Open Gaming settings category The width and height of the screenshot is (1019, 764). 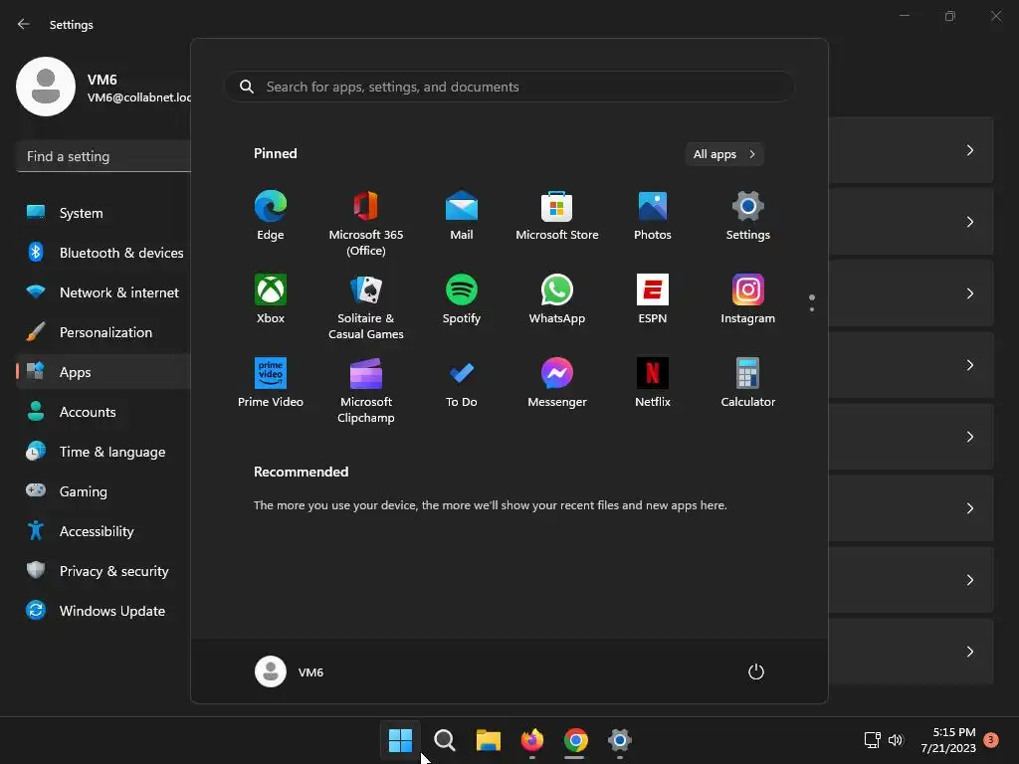(x=103, y=491)
